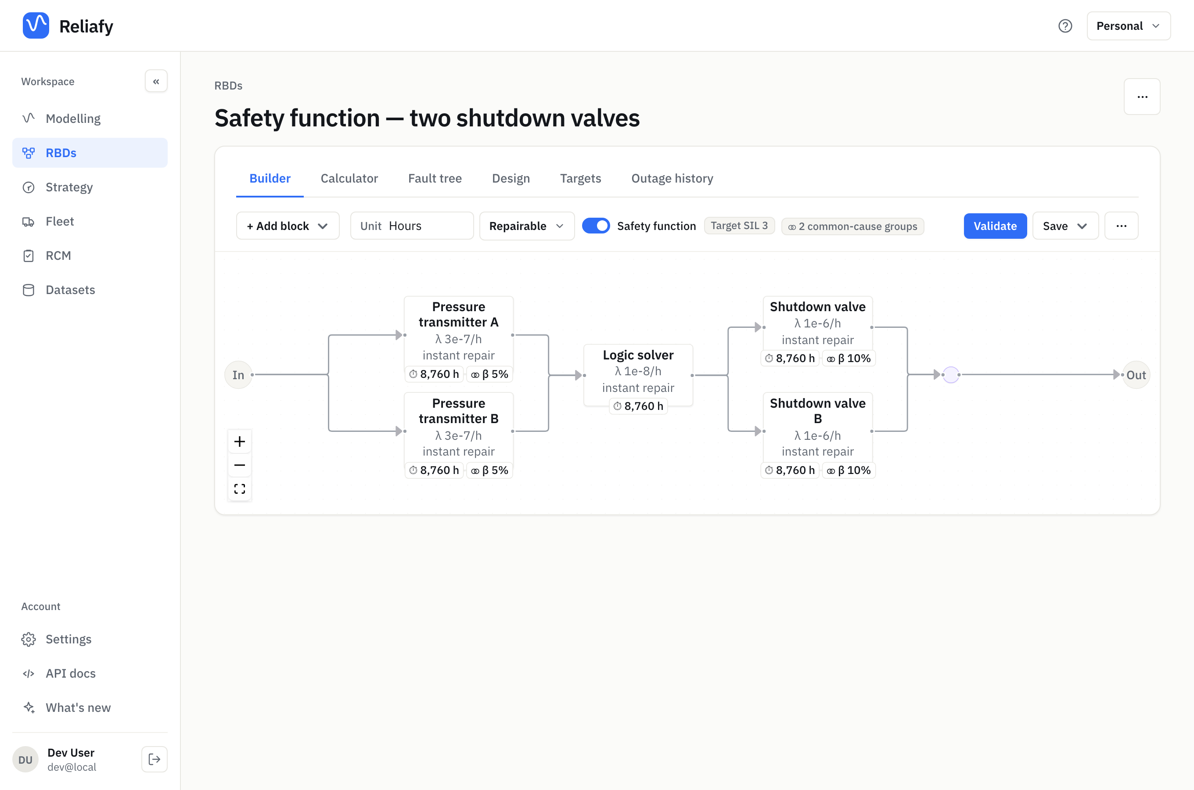Expand the Add block dropdown
The image size is (1194, 790).
coord(288,226)
